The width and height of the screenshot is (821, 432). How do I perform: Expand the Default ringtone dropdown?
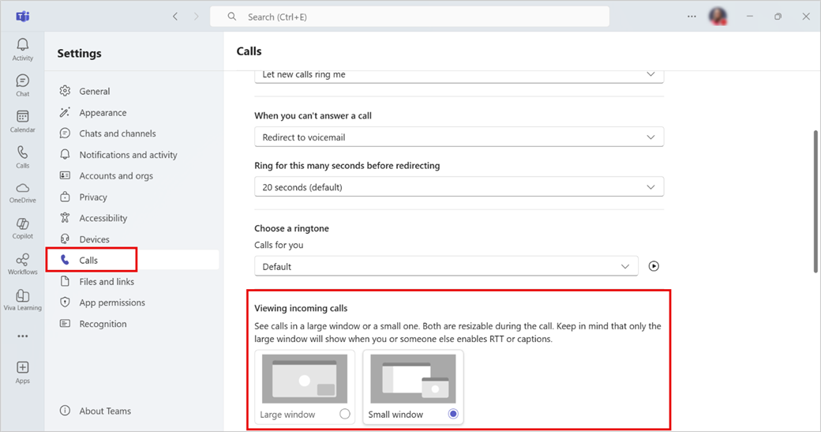pyautogui.click(x=446, y=266)
